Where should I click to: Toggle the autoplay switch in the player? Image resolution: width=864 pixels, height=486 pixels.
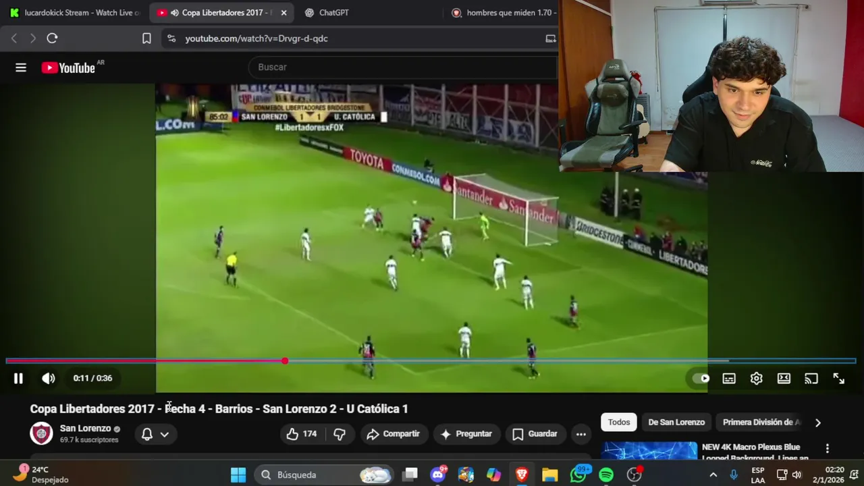click(x=701, y=379)
